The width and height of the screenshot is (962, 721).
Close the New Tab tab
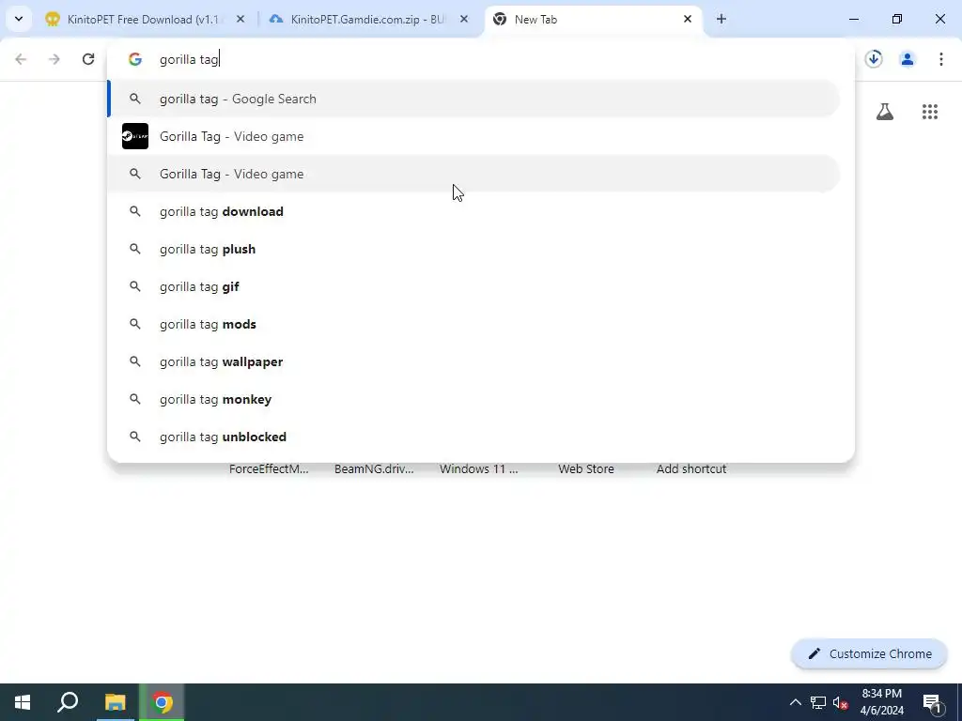(x=687, y=20)
